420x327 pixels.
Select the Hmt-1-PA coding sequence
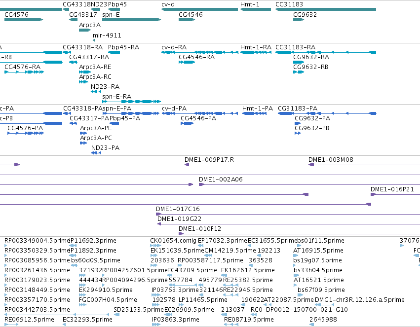click(x=255, y=113)
